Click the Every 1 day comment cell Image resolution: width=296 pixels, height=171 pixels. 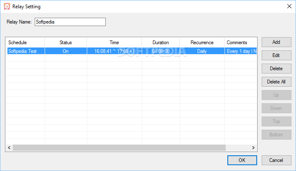pos(241,51)
